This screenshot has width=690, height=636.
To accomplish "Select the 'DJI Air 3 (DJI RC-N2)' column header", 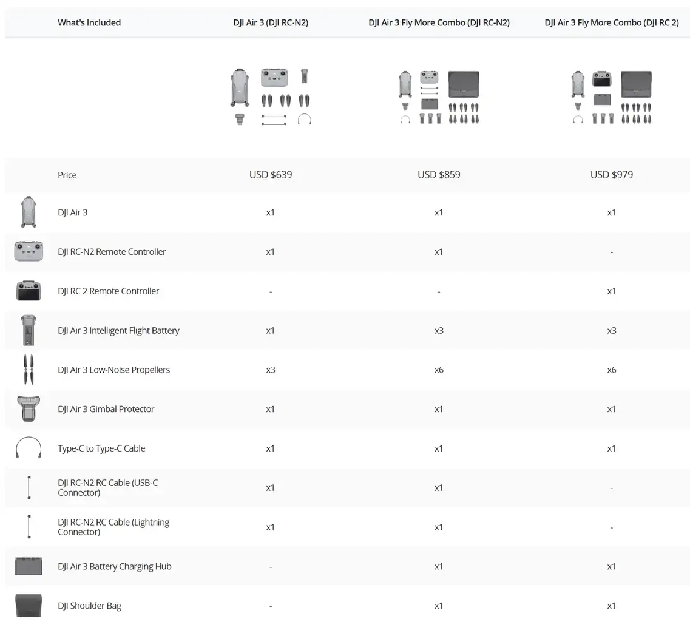I will pyautogui.click(x=271, y=22).
